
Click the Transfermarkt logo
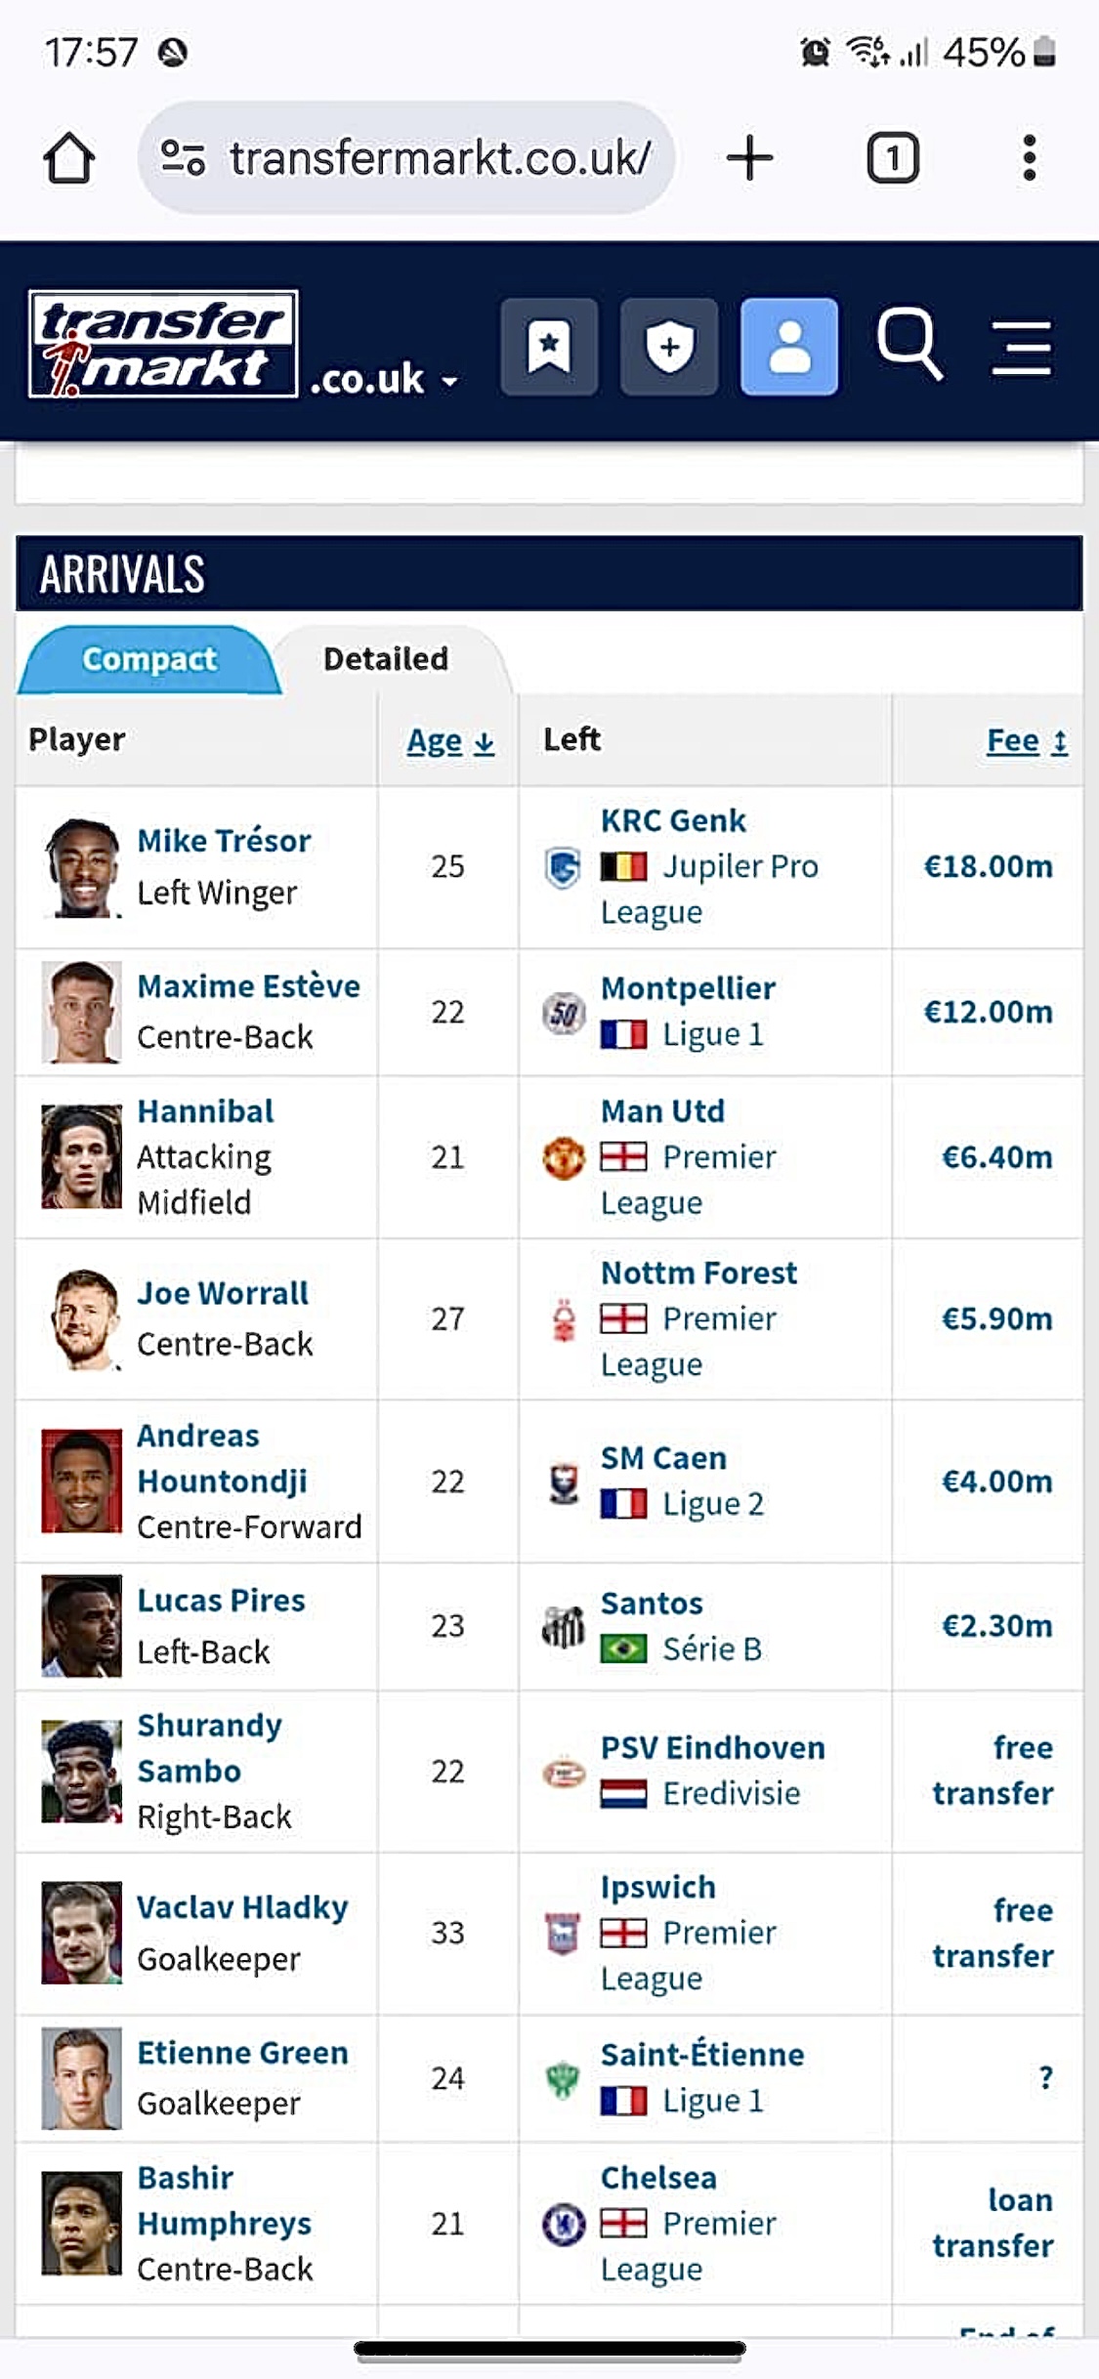click(x=163, y=345)
